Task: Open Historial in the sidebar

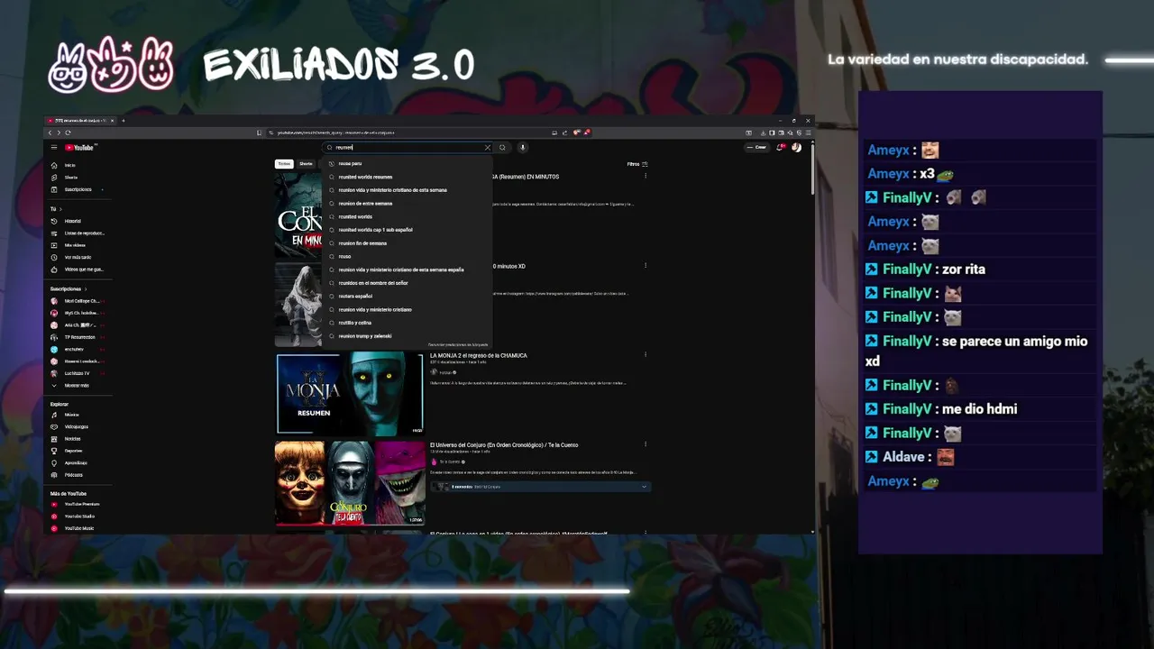Action: point(77,221)
